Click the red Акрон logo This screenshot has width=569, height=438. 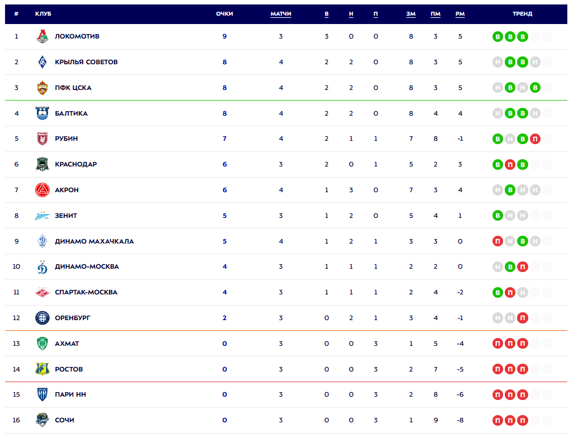point(42,190)
